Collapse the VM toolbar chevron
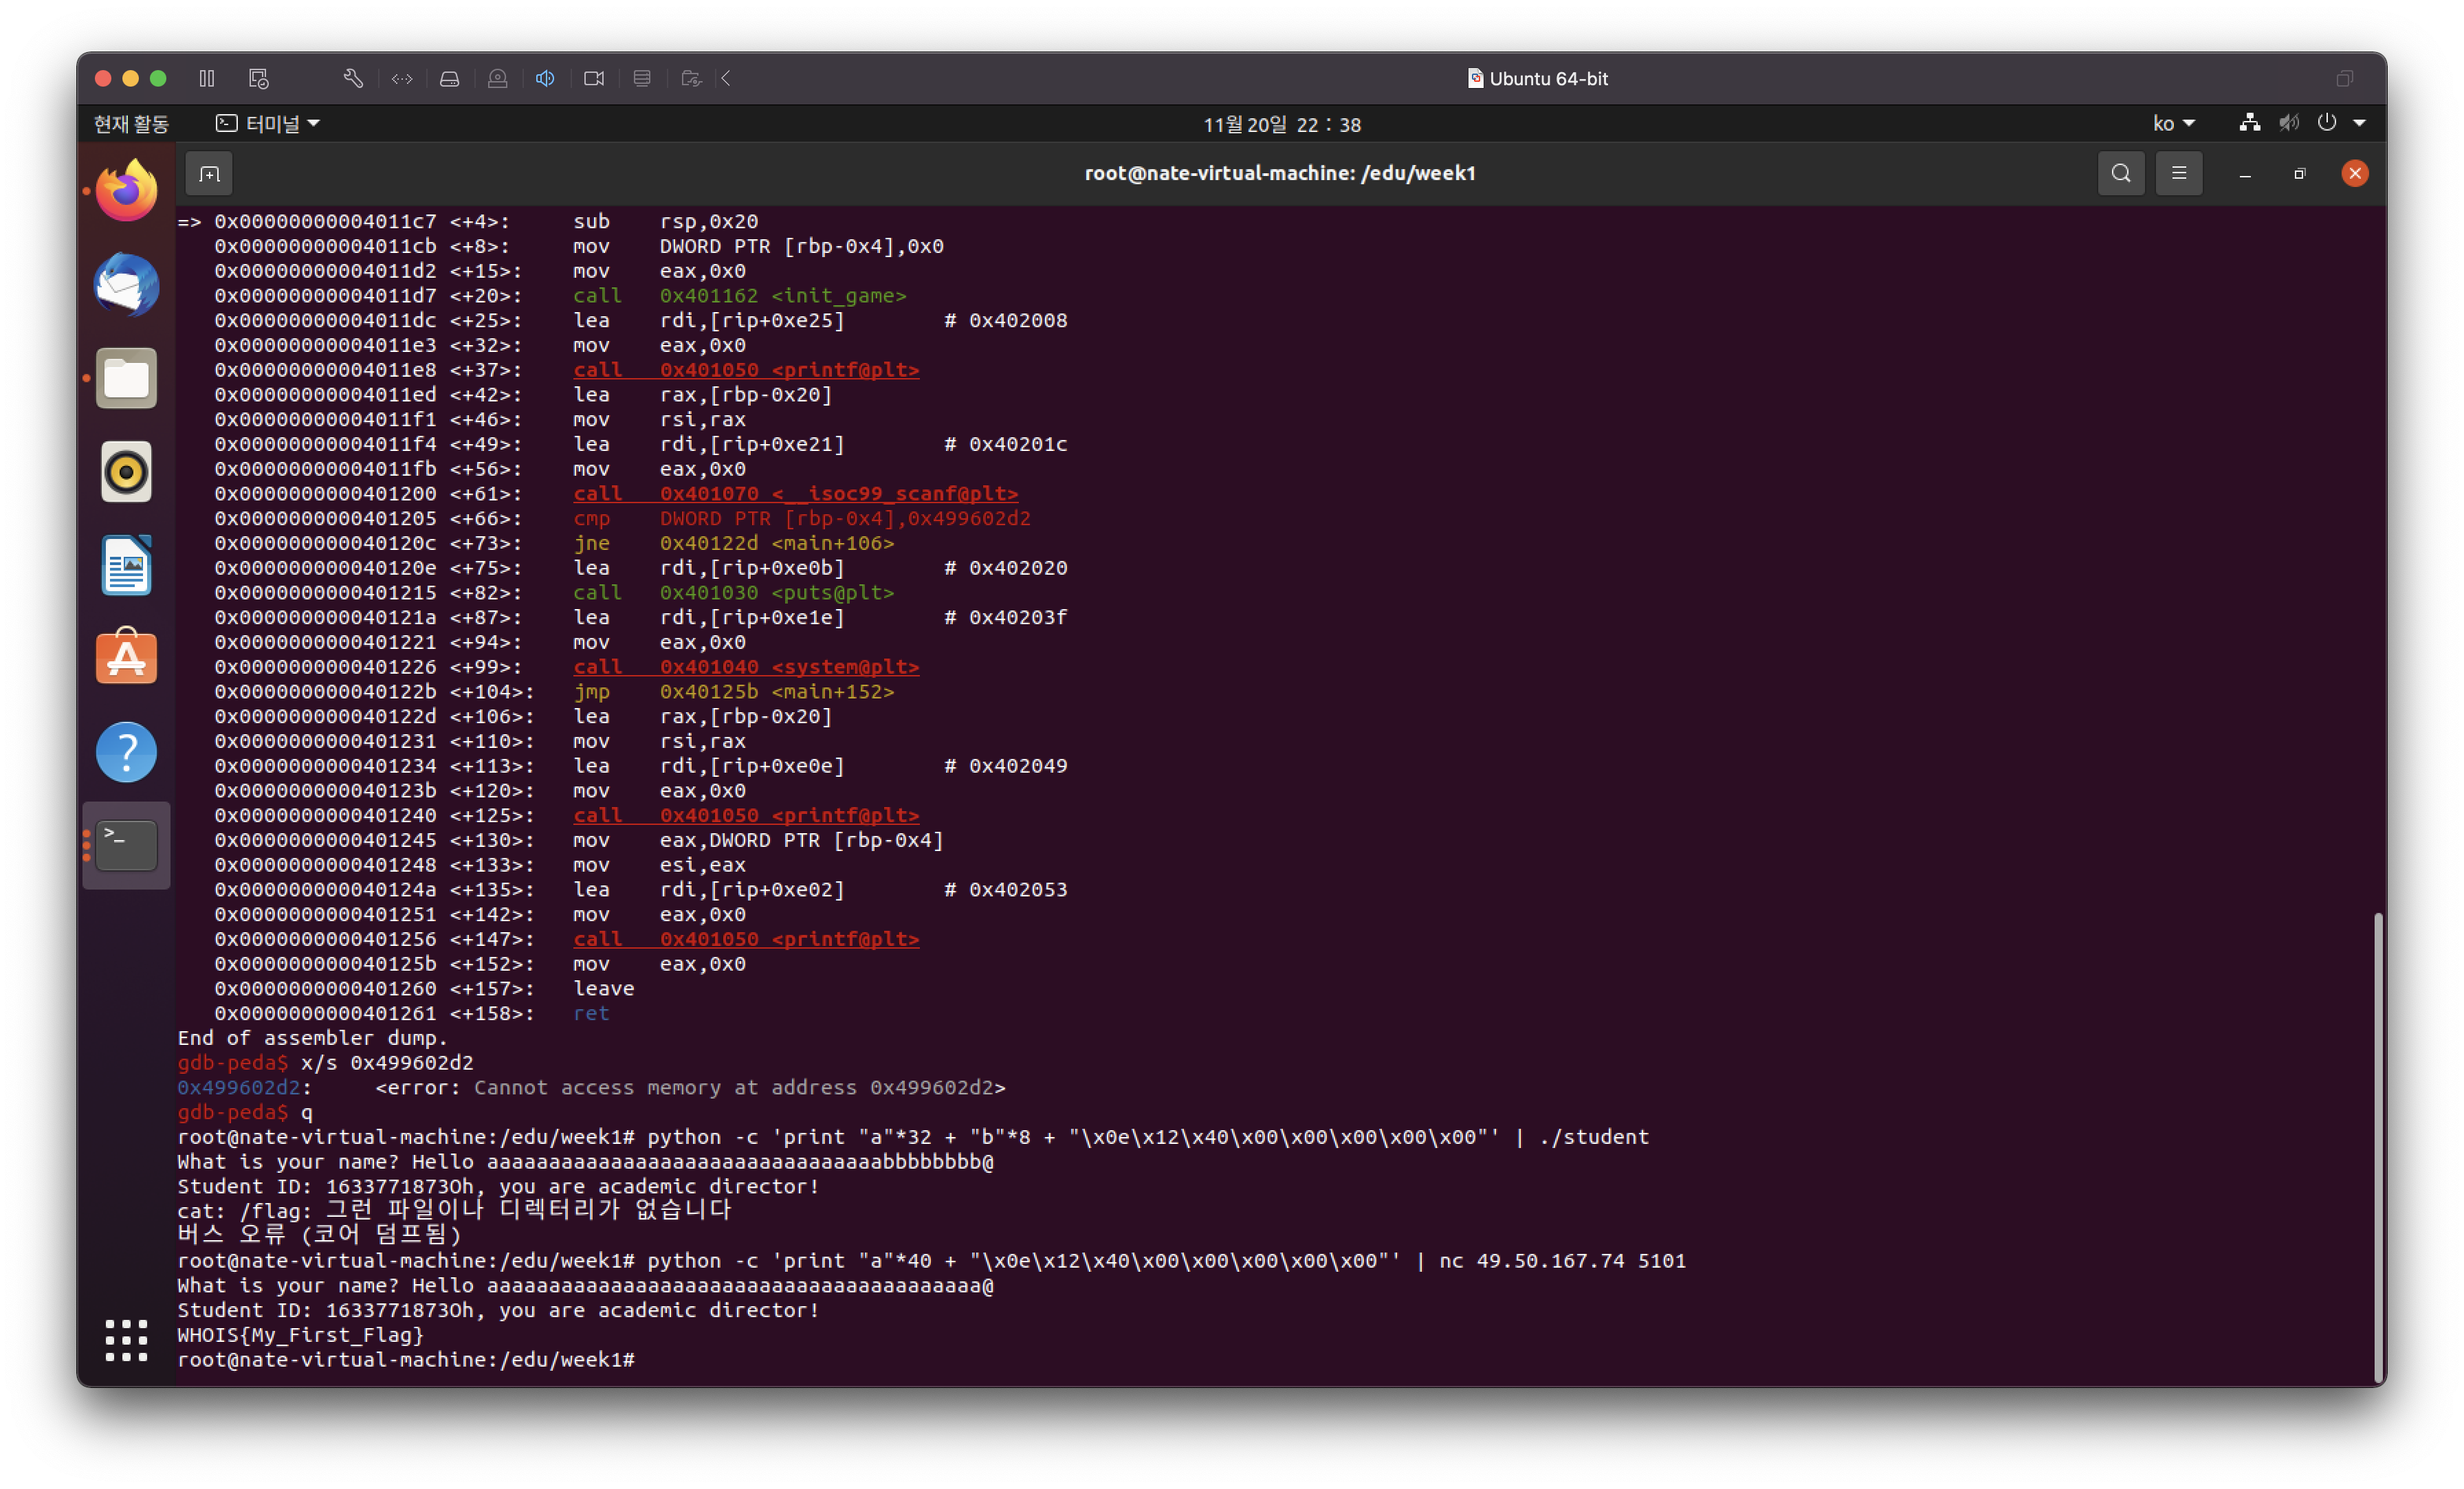 pyautogui.click(x=727, y=78)
